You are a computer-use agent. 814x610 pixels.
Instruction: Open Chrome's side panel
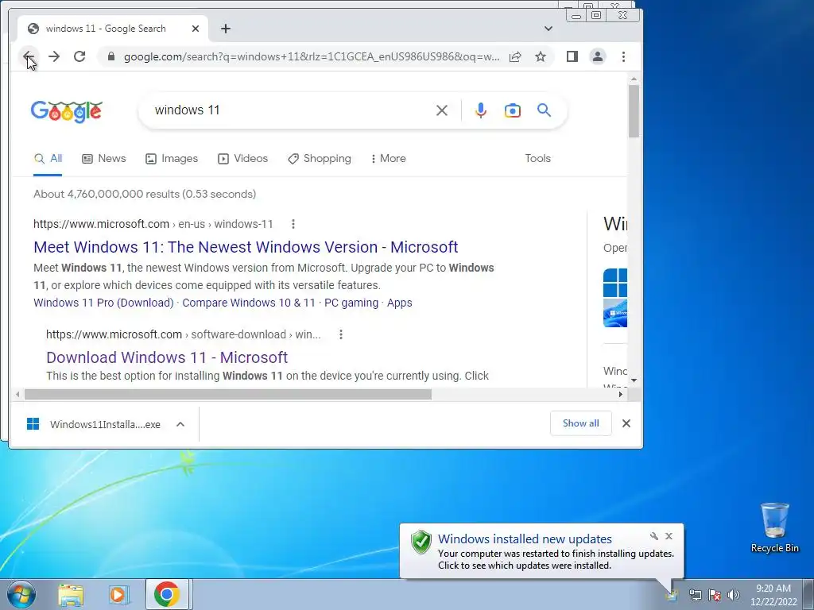click(572, 56)
